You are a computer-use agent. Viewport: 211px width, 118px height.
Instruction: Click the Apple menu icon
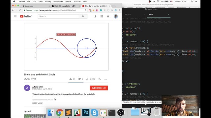click(14, 1)
